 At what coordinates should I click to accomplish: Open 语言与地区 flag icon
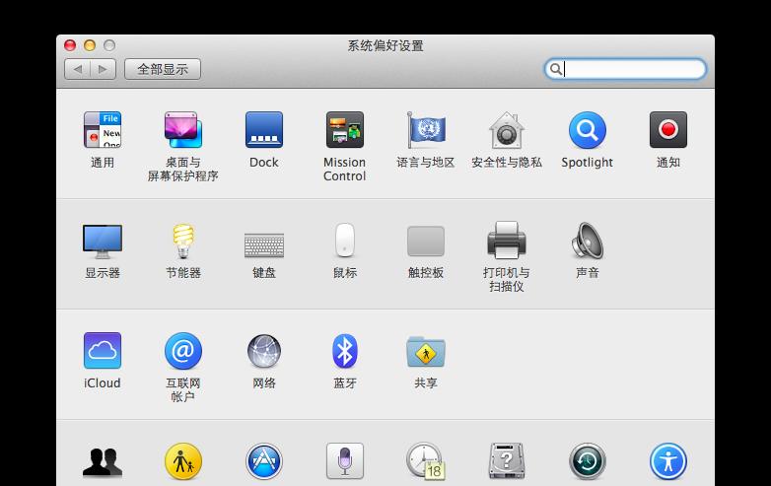426,130
